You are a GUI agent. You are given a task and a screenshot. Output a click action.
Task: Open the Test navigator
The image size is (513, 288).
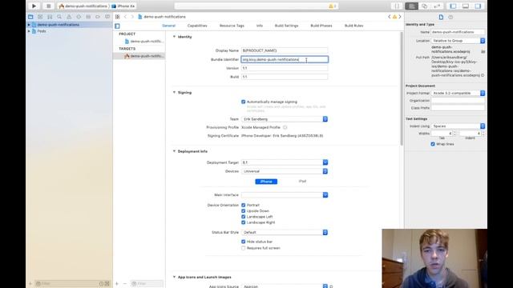coord(79,17)
